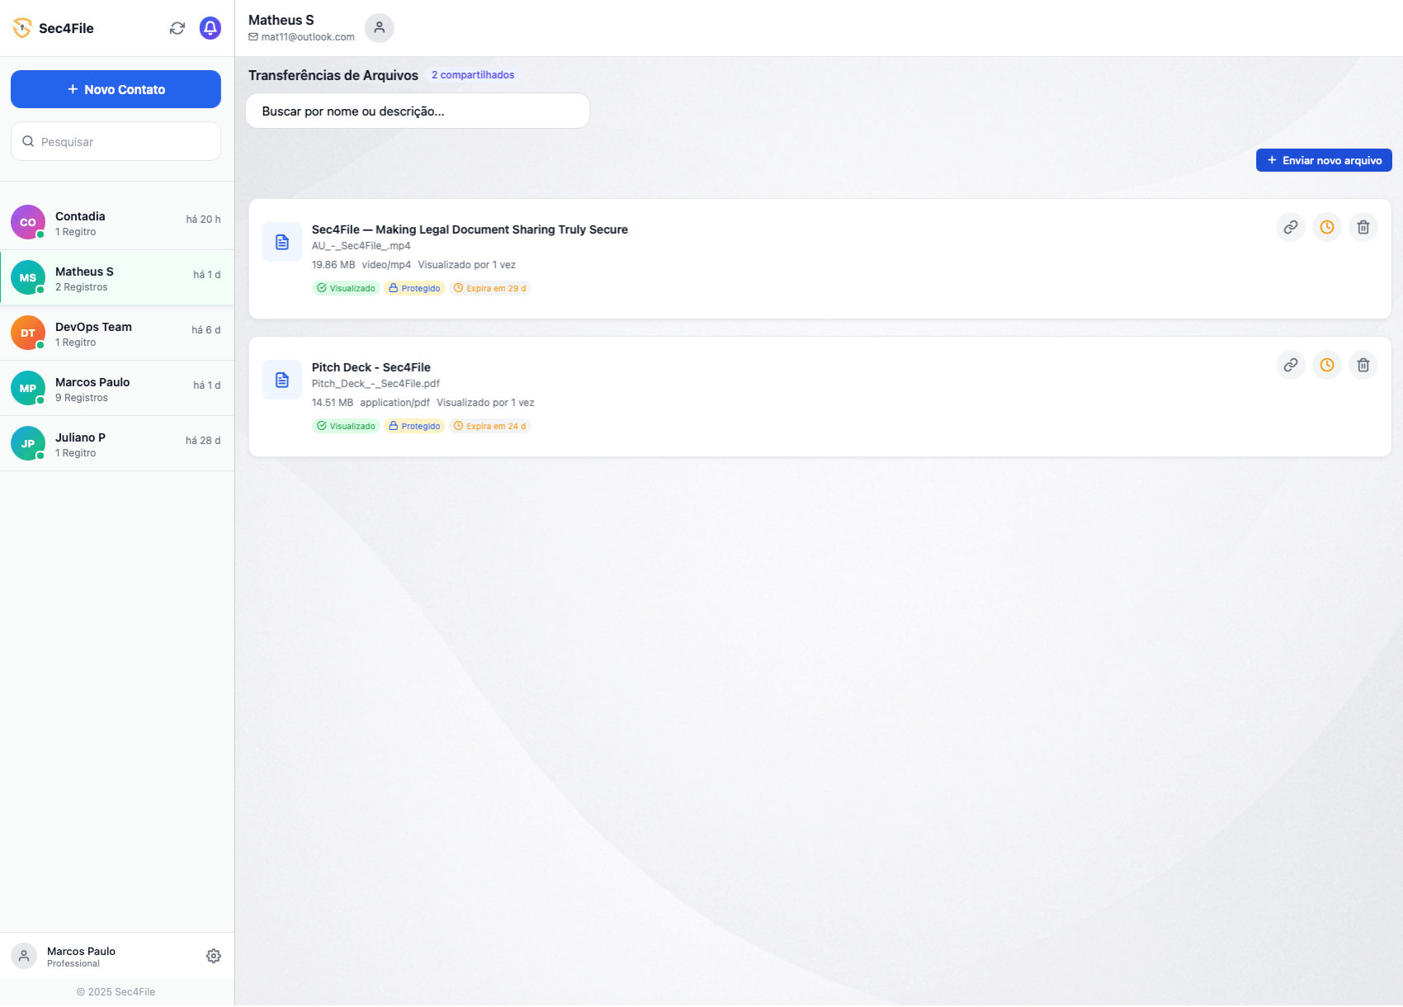Click the refresh icon beside Sec4File logo

tap(177, 28)
